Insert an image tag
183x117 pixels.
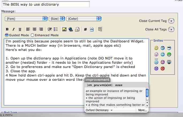[64, 29]
